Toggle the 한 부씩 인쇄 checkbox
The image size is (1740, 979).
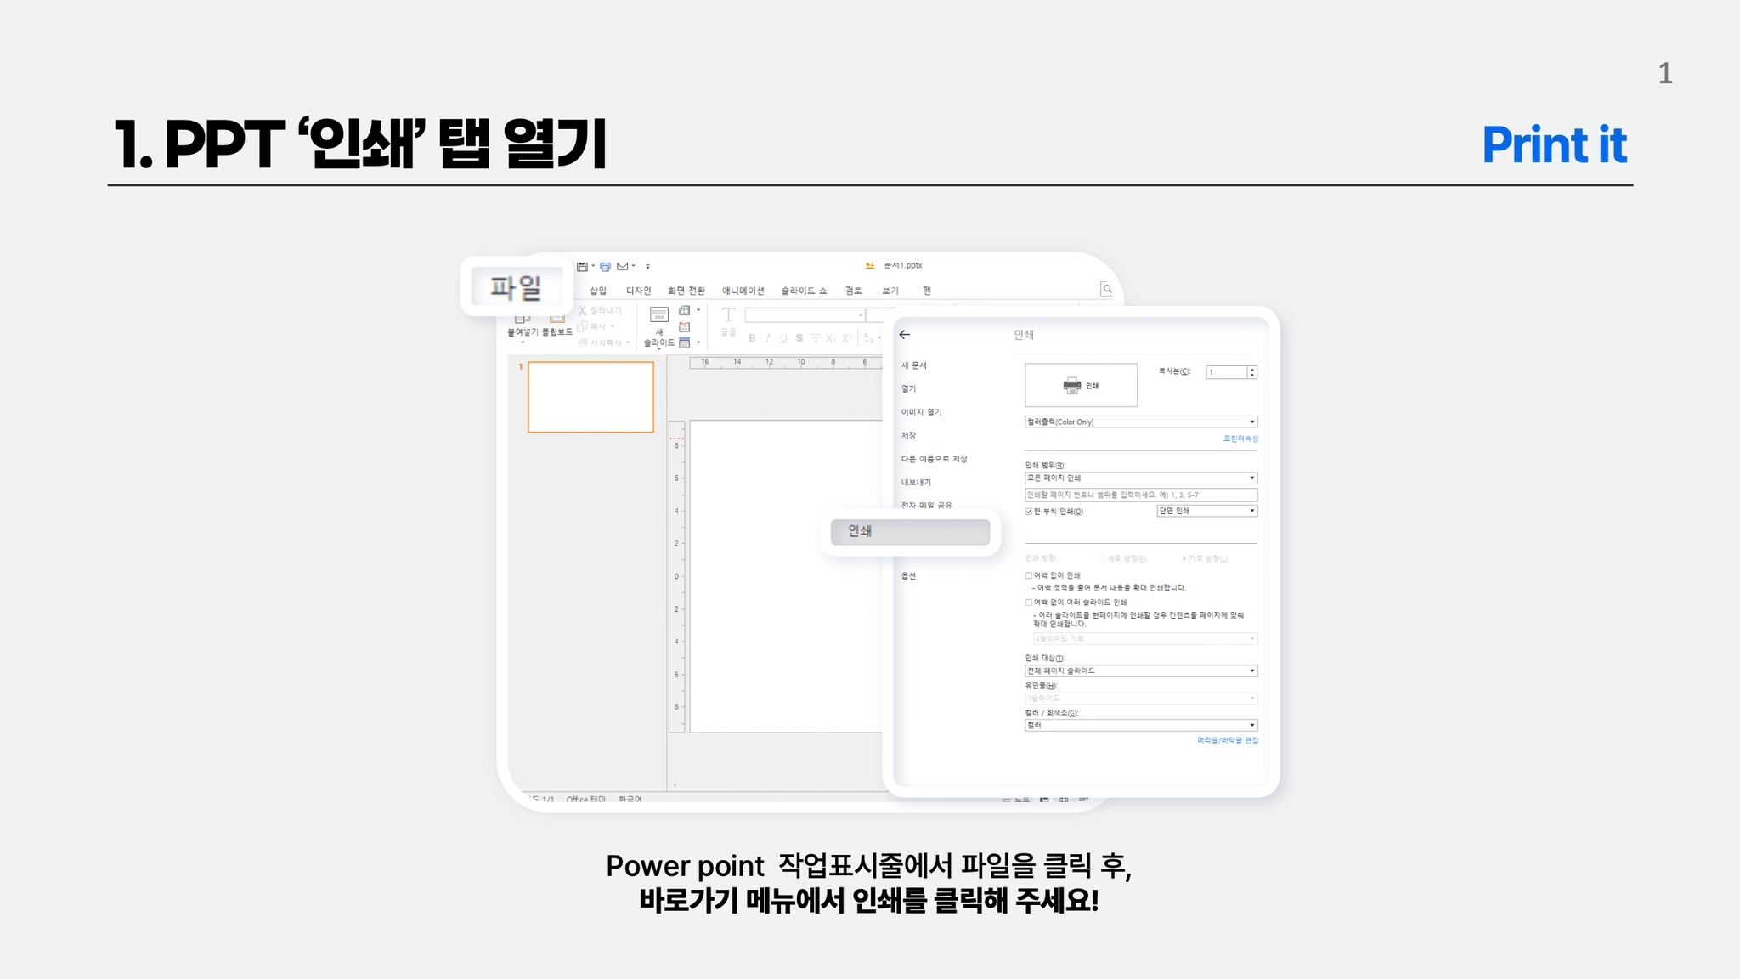pos(1029,512)
